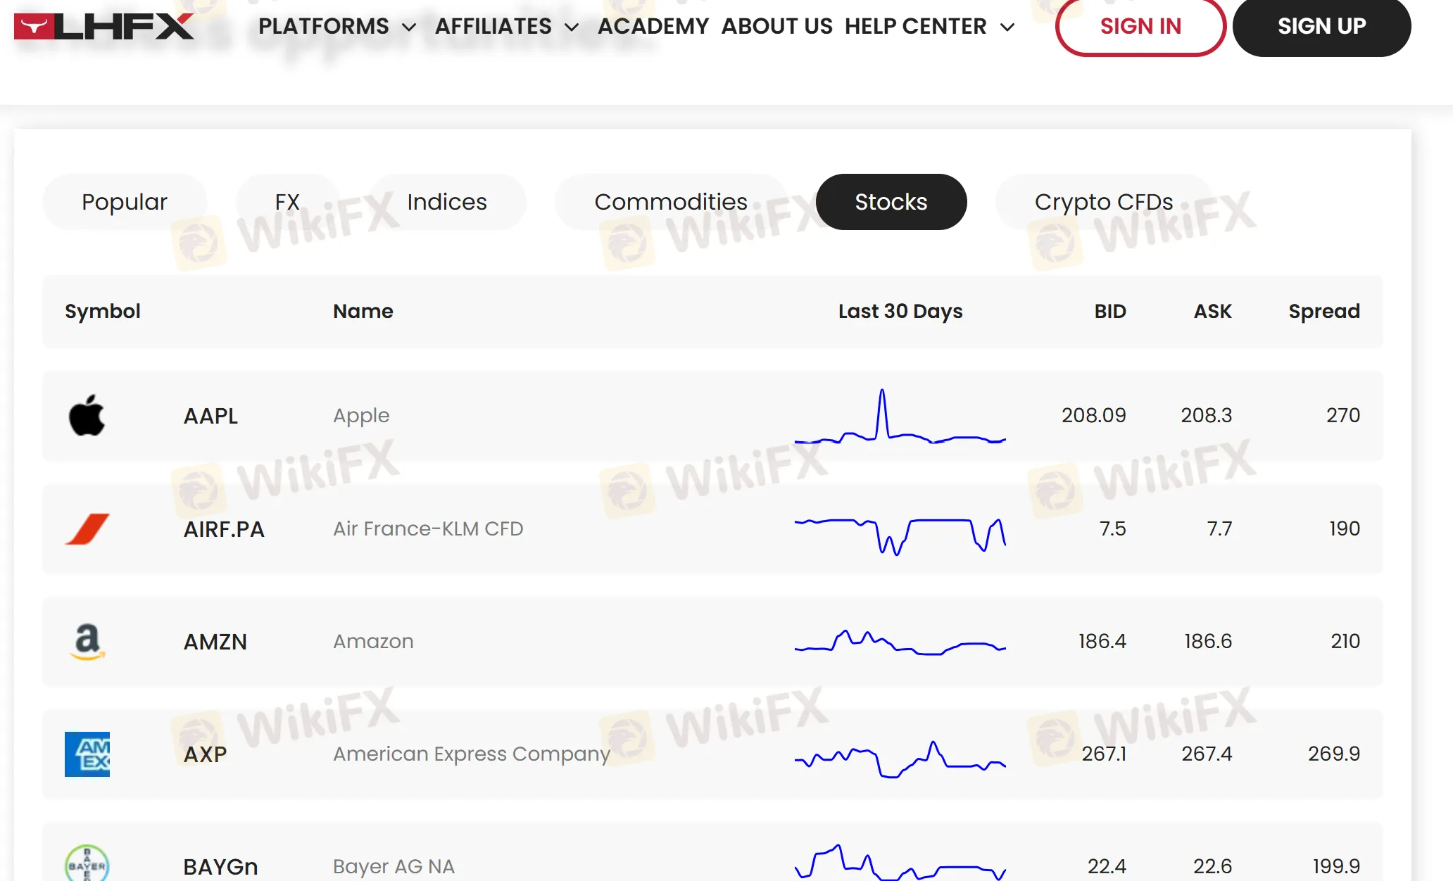Click the American Express logo
The image size is (1453, 881).
pyautogui.click(x=87, y=754)
